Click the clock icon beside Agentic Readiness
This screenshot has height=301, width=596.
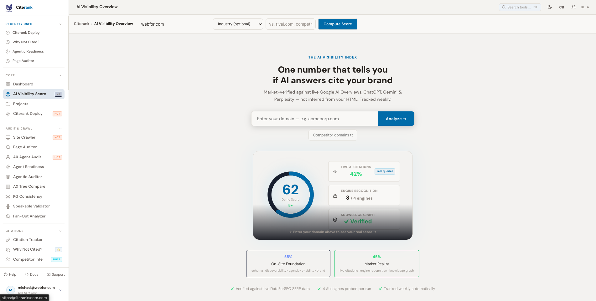coord(8,51)
